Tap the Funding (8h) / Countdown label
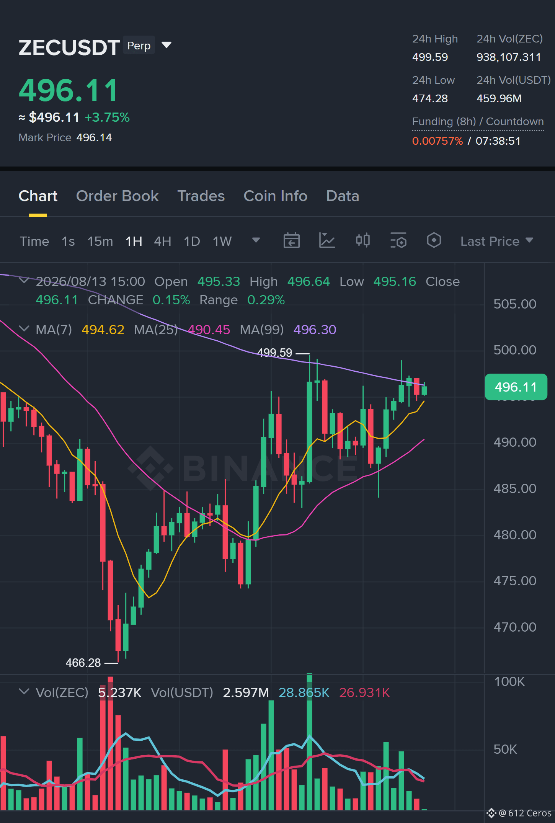Viewport: 555px width, 823px height. [x=478, y=122]
